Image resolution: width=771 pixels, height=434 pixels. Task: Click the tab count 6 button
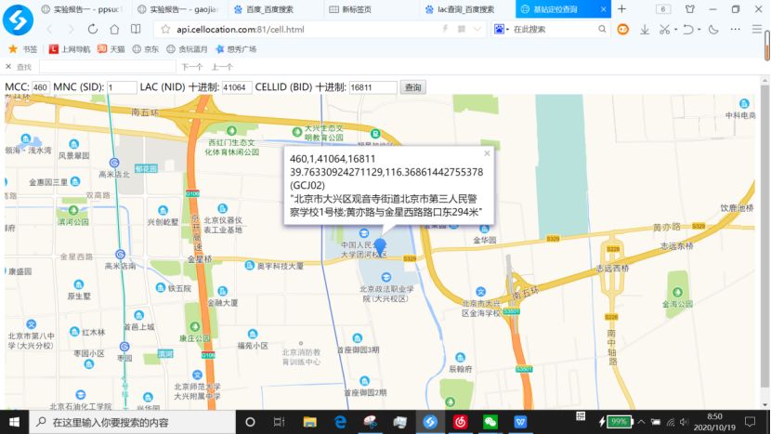click(663, 9)
